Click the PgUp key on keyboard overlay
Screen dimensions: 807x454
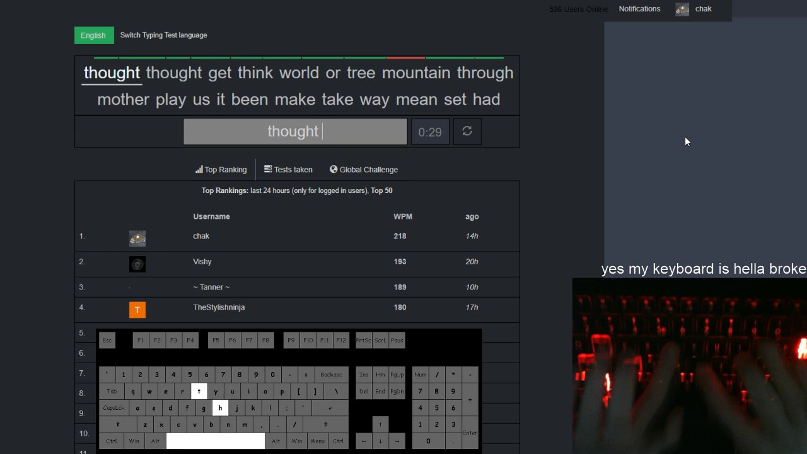pos(397,375)
